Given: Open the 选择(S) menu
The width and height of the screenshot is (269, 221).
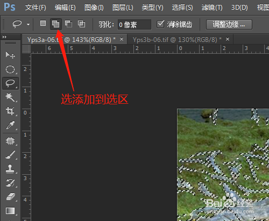Looking at the screenshot, I should point(182,8).
